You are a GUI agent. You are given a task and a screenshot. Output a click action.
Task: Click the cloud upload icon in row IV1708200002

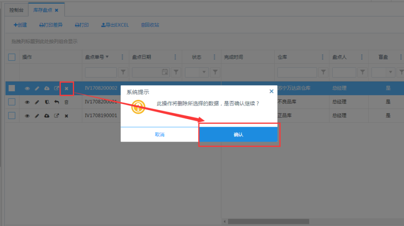47,89
